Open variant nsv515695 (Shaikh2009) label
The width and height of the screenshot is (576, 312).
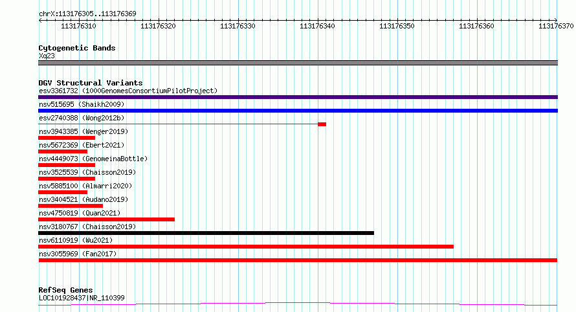click(82, 104)
